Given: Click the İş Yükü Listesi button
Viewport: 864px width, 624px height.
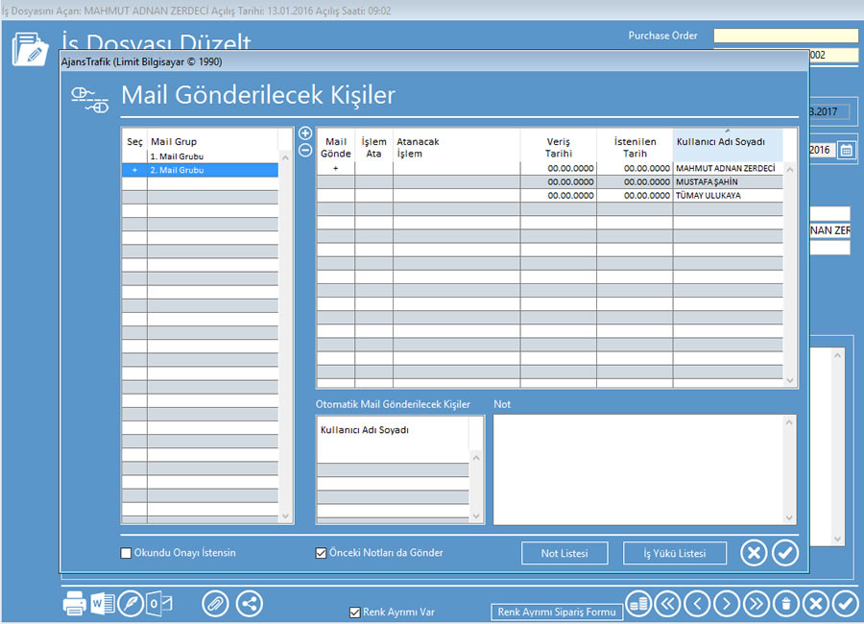Looking at the screenshot, I should coord(674,553).
